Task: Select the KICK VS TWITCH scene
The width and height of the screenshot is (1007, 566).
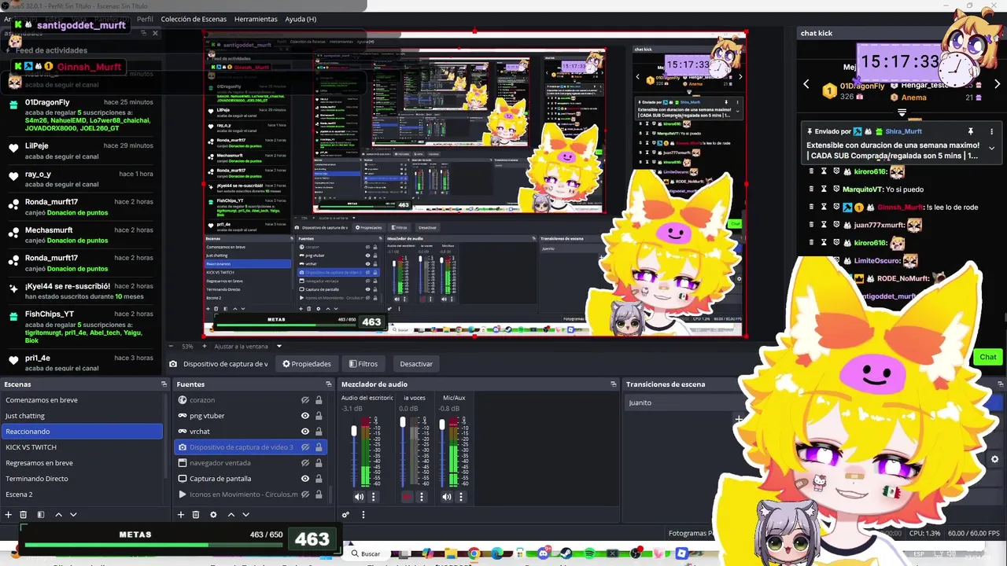Action: pos(82,447)
